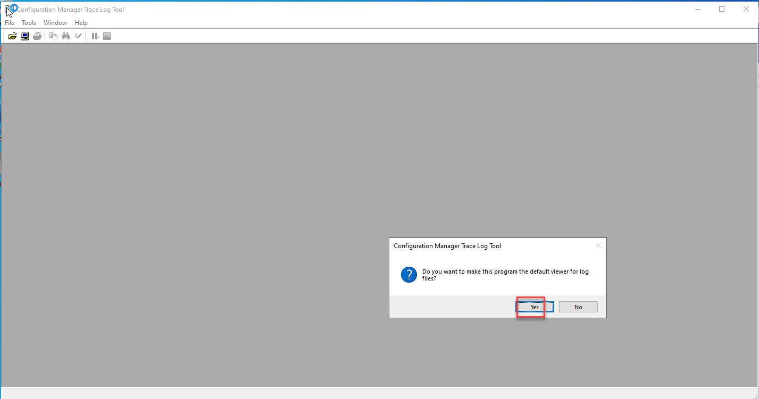759x399 pixels.
Task: Close the default viewer prompt dialog
Action: [598, 245]
